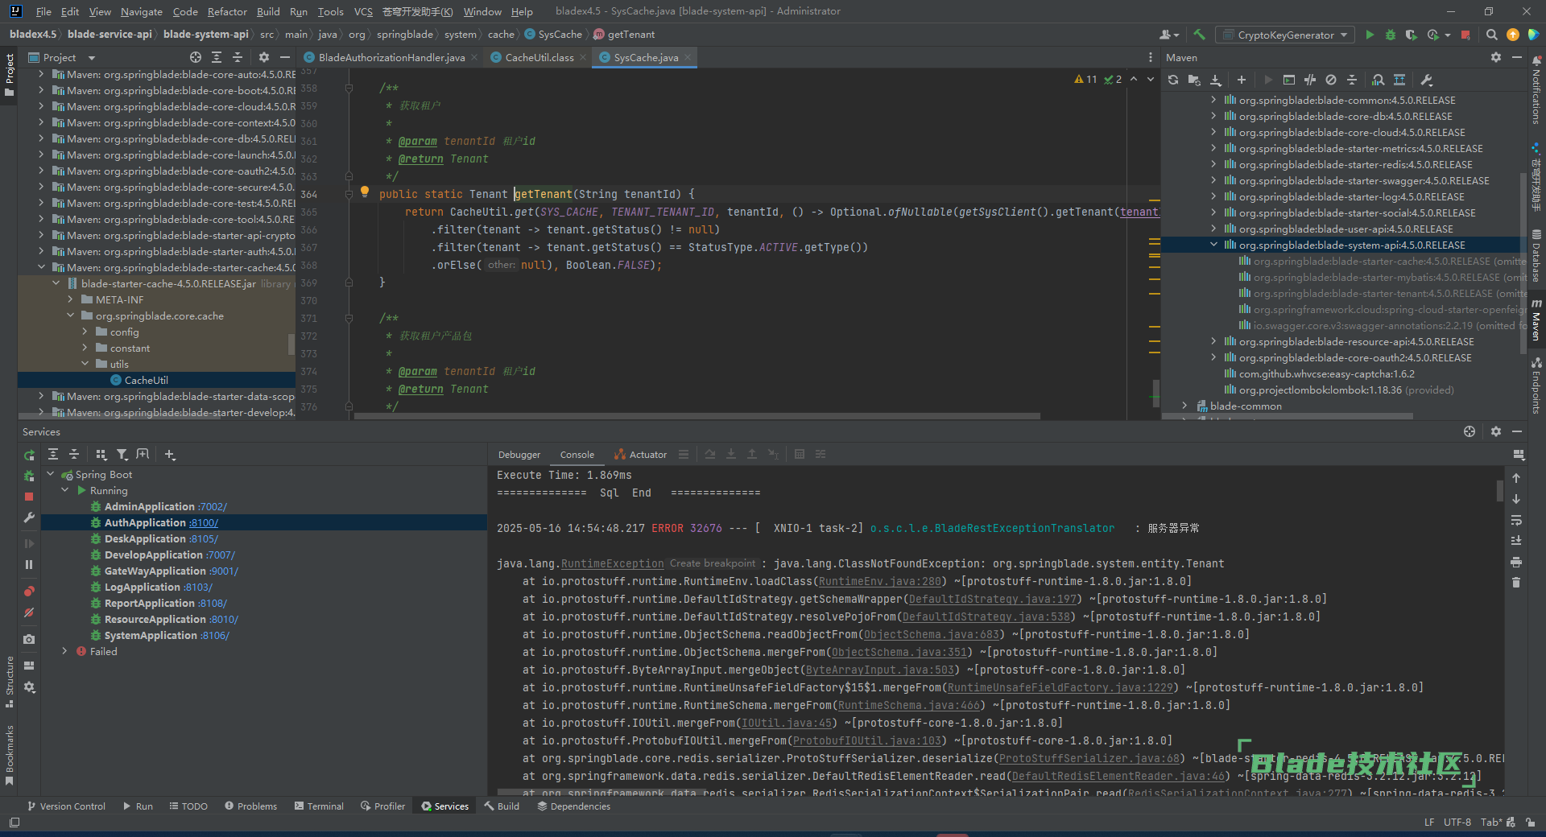
Task: Open Maven settings wrench icon
Action: tap(1426, 80)
